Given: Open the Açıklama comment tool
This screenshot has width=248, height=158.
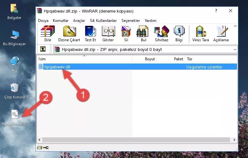Looking at the screenshot, I should pyautogui.click(x=221, y=34).
